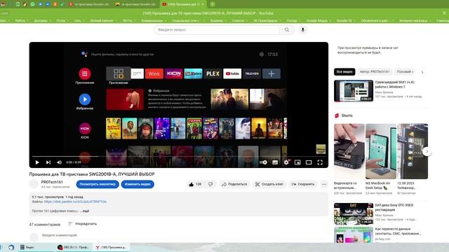Open the Yandex disk link in description
The image size is (449, 252).
(x=75, y=202)
